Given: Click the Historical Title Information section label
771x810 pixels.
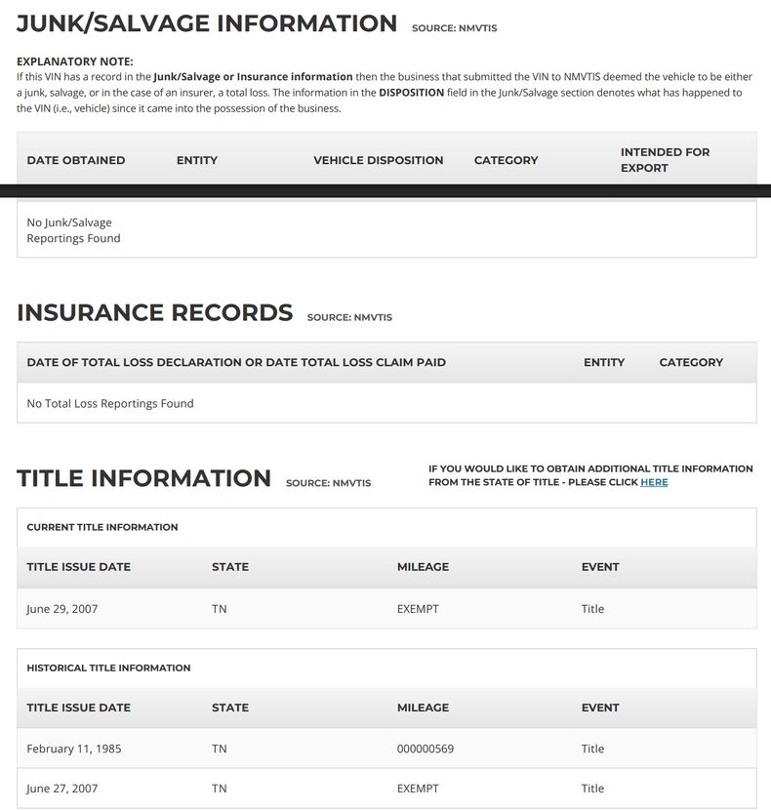Looking at the screenshot, I should (108, 668).
